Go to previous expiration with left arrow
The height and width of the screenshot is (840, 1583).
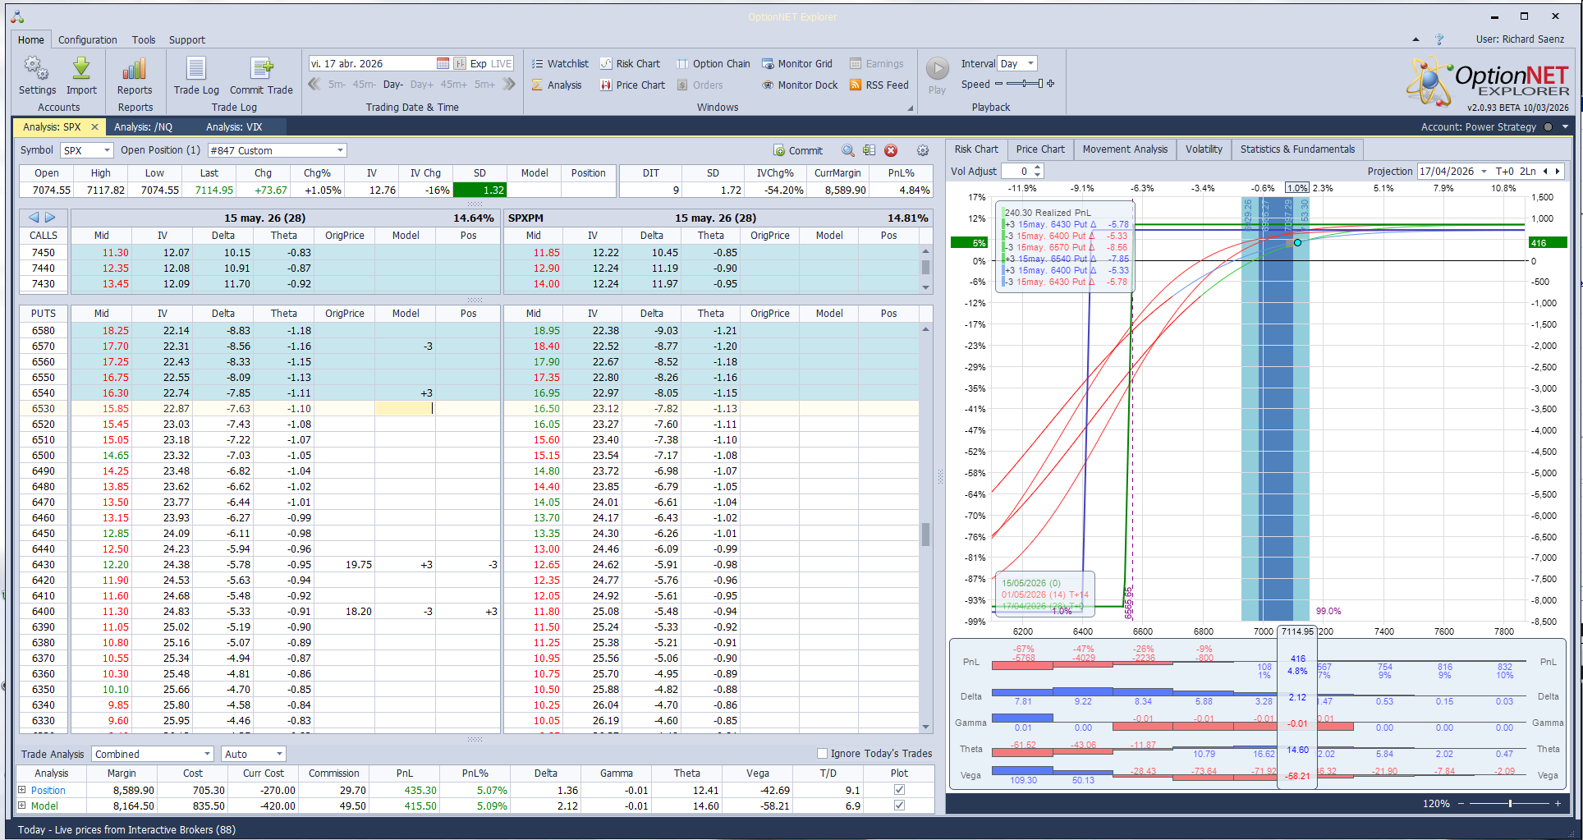[x=34, y=218]
